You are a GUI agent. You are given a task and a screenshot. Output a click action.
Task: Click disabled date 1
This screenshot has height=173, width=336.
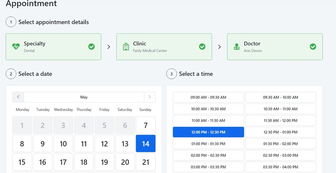[x=22, y=125]
